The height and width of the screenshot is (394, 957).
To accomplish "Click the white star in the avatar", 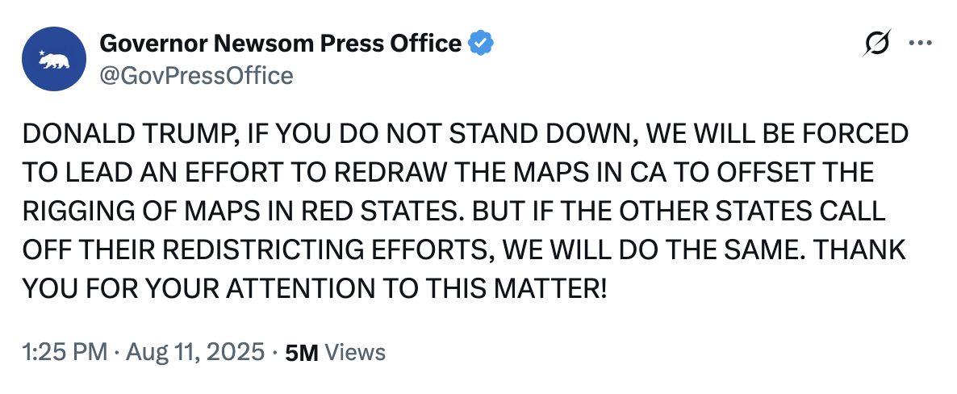I will click(42, 53).
